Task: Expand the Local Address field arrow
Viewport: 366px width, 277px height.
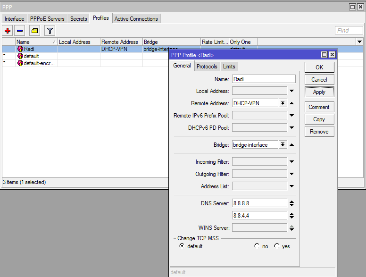Action: (291, 91)
